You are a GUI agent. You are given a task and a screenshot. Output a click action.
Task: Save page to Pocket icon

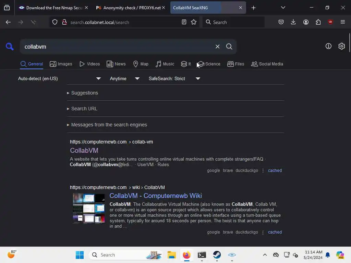coord(281,22)
